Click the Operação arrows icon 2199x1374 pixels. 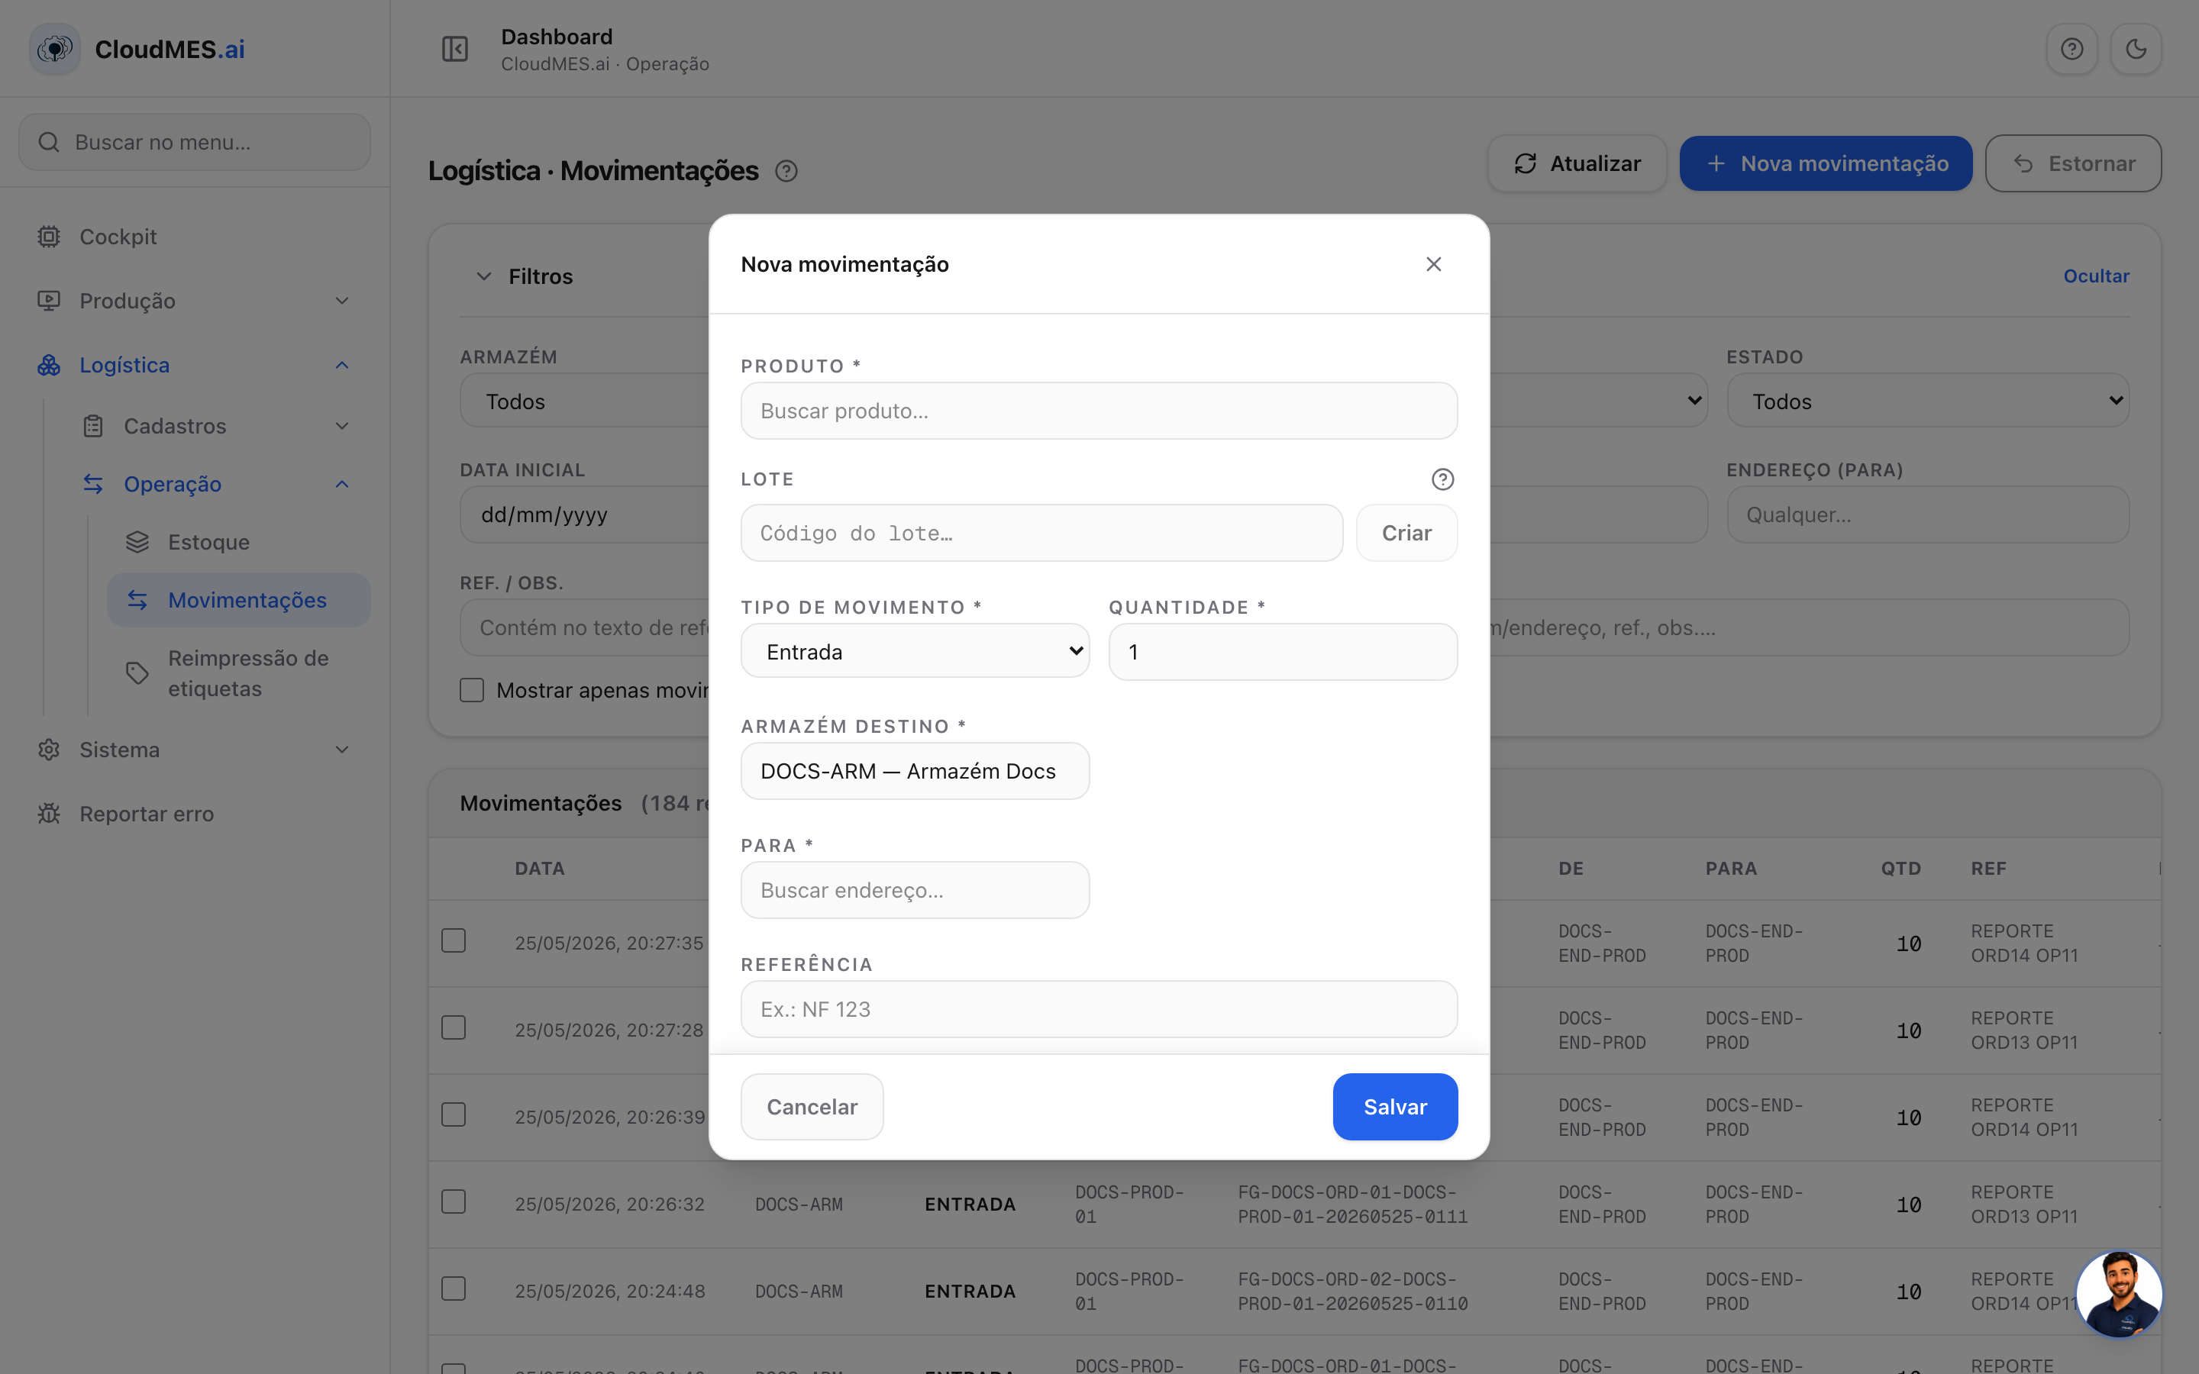94,485
